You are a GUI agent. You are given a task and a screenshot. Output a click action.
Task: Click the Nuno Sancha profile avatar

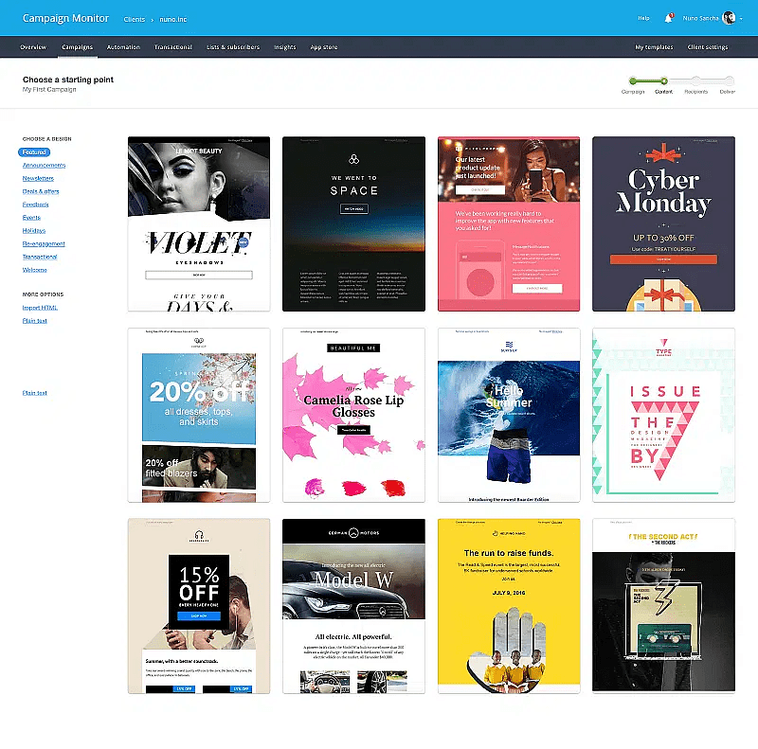click(729, 18)
